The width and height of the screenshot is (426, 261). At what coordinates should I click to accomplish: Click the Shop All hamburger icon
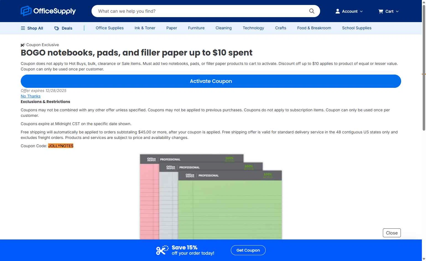coord(23,28)
